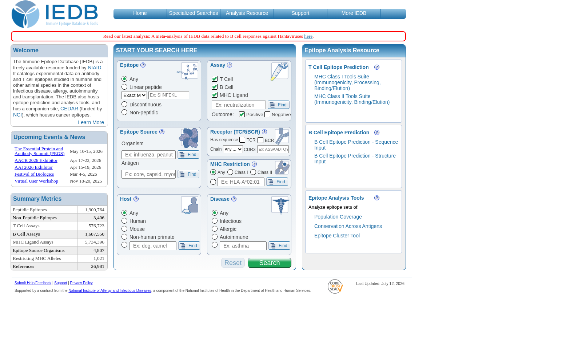Enable the Negative outcome checkbox
This screenshot has width=582, height=363.
click(267, 114)
